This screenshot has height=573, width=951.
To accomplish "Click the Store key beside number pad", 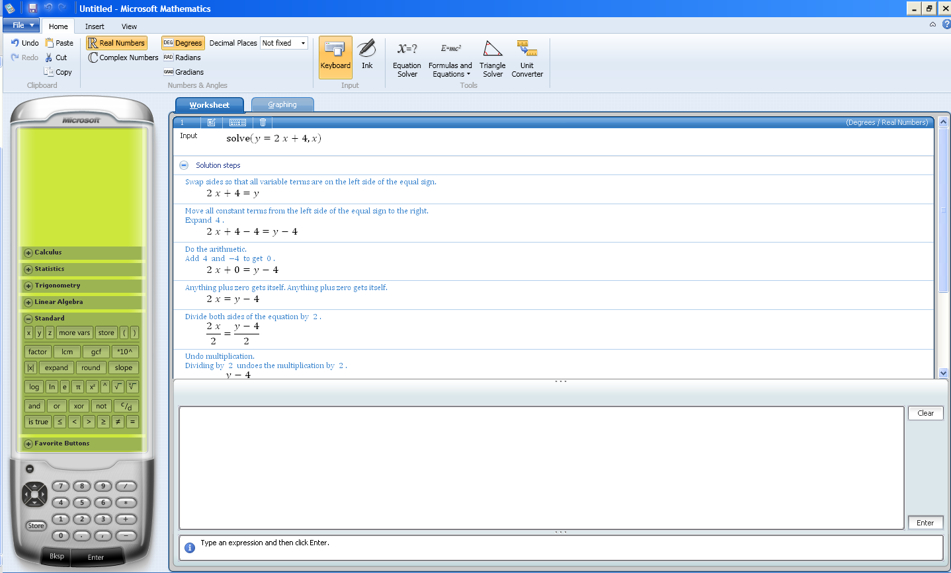I will (36, 526).
